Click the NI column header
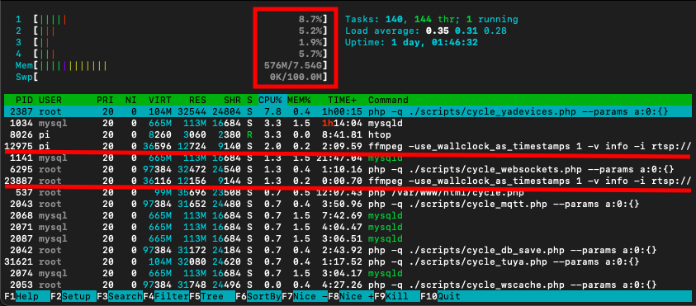 131,101
